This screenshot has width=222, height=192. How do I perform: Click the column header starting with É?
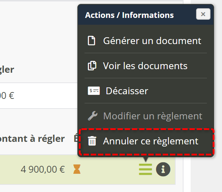pos(76,139)
